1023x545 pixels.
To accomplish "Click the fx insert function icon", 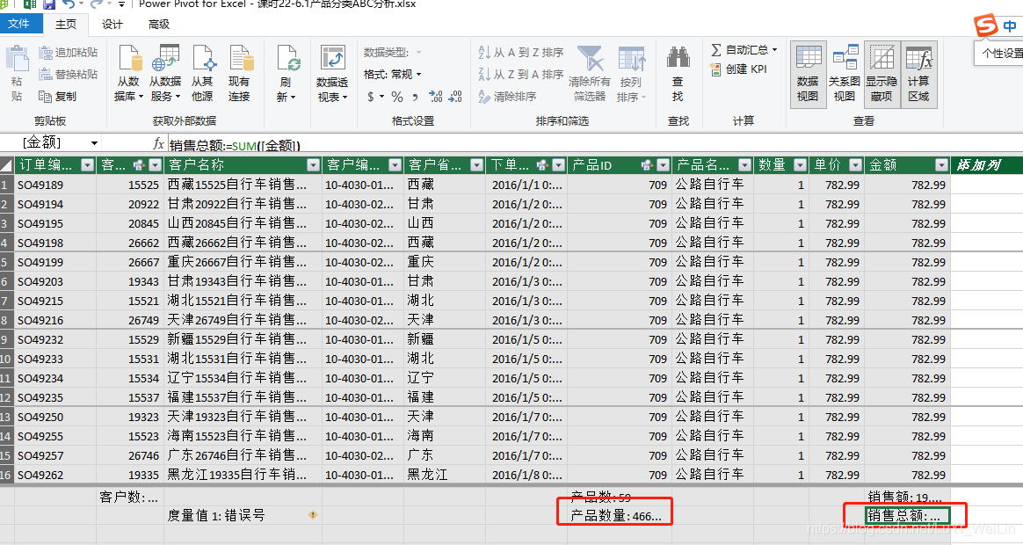I will [158, 143].
